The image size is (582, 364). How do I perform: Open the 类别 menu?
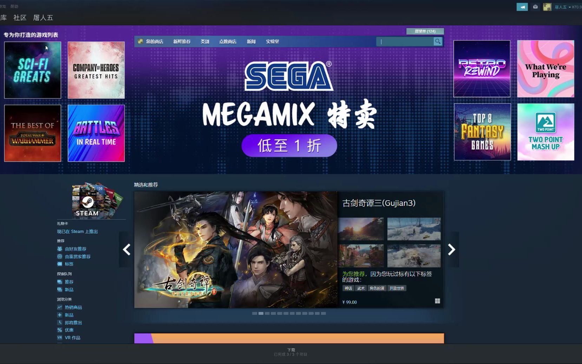click(205, 41)
